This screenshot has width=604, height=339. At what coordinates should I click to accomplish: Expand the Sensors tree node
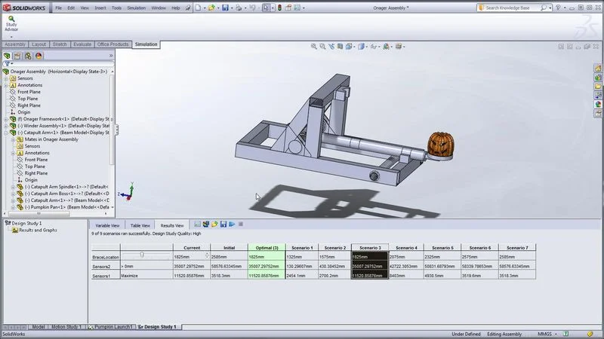coord(6,78)
